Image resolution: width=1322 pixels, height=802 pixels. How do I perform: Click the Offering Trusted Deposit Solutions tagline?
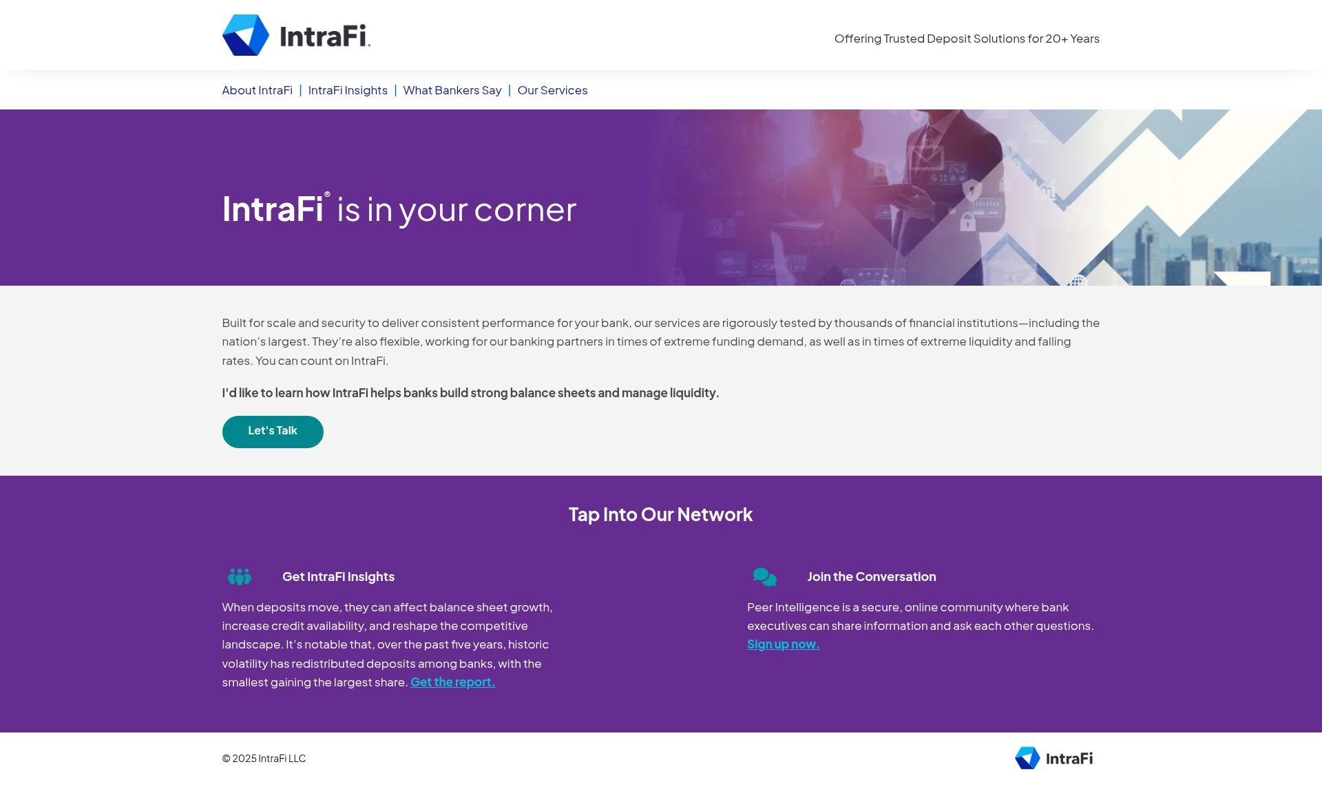tap(967, 39)
